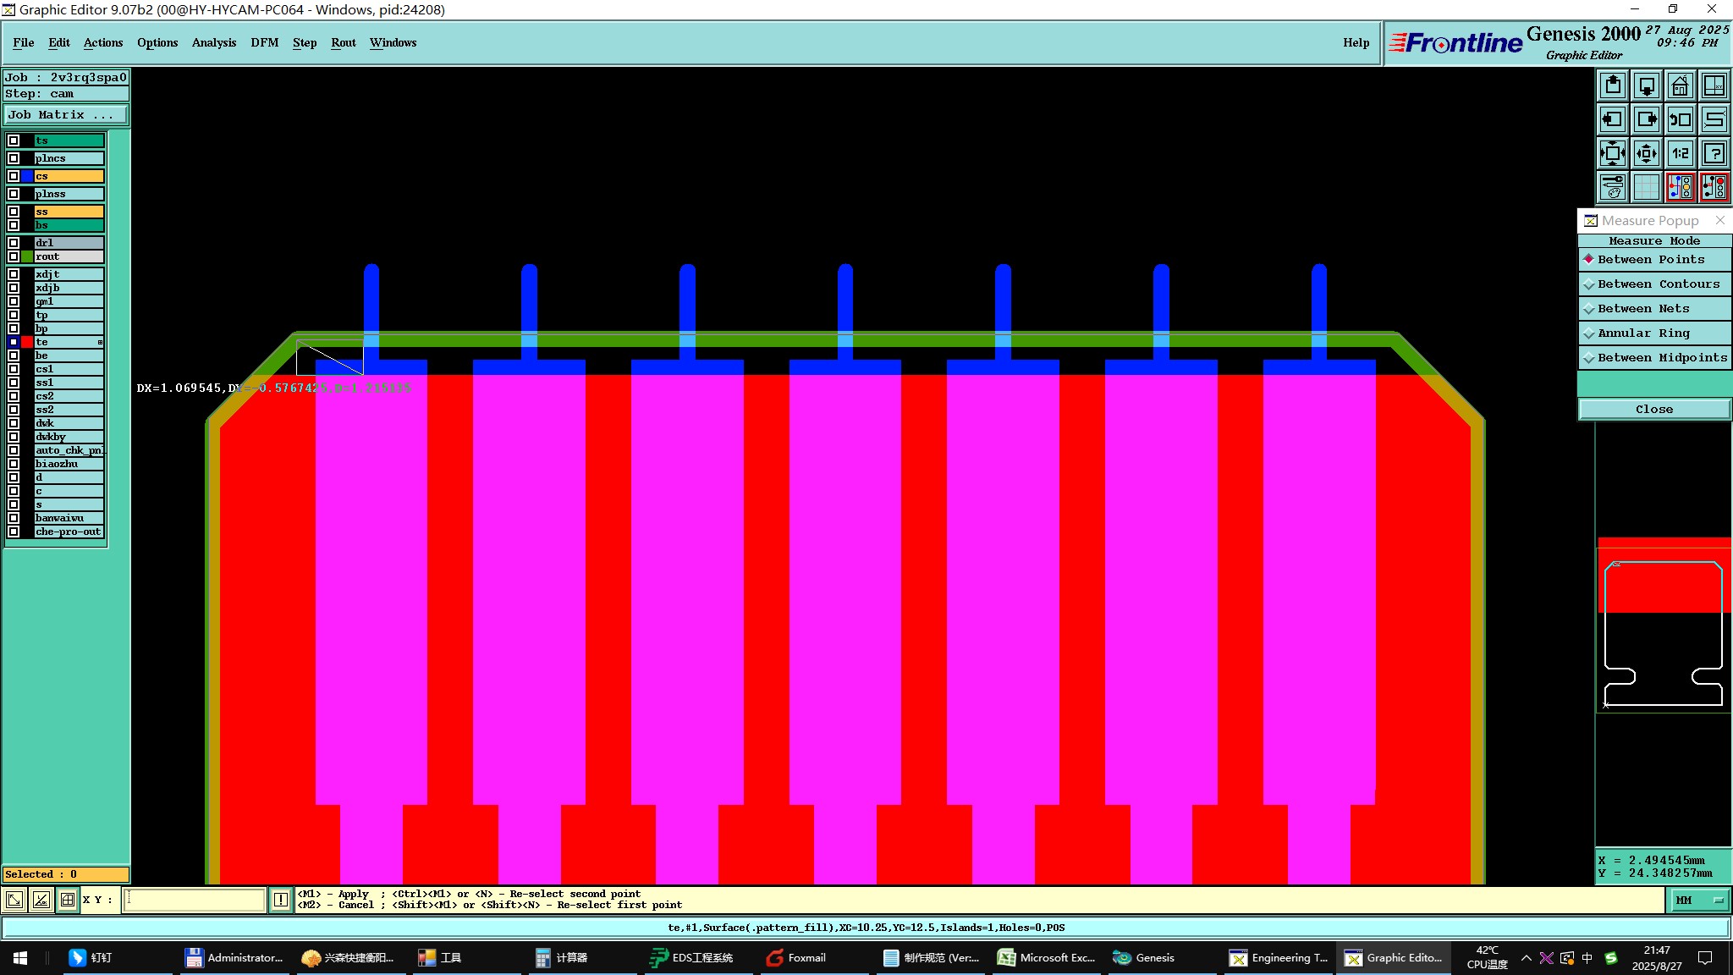Toggle visibility checkbox of rout layer
The image size is (1733, 975).
(x=14, y=256)
